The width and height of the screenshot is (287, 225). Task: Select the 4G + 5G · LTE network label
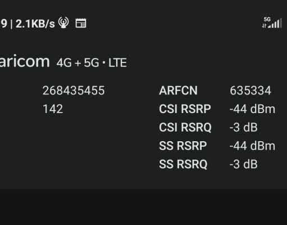tap(92, 62)
